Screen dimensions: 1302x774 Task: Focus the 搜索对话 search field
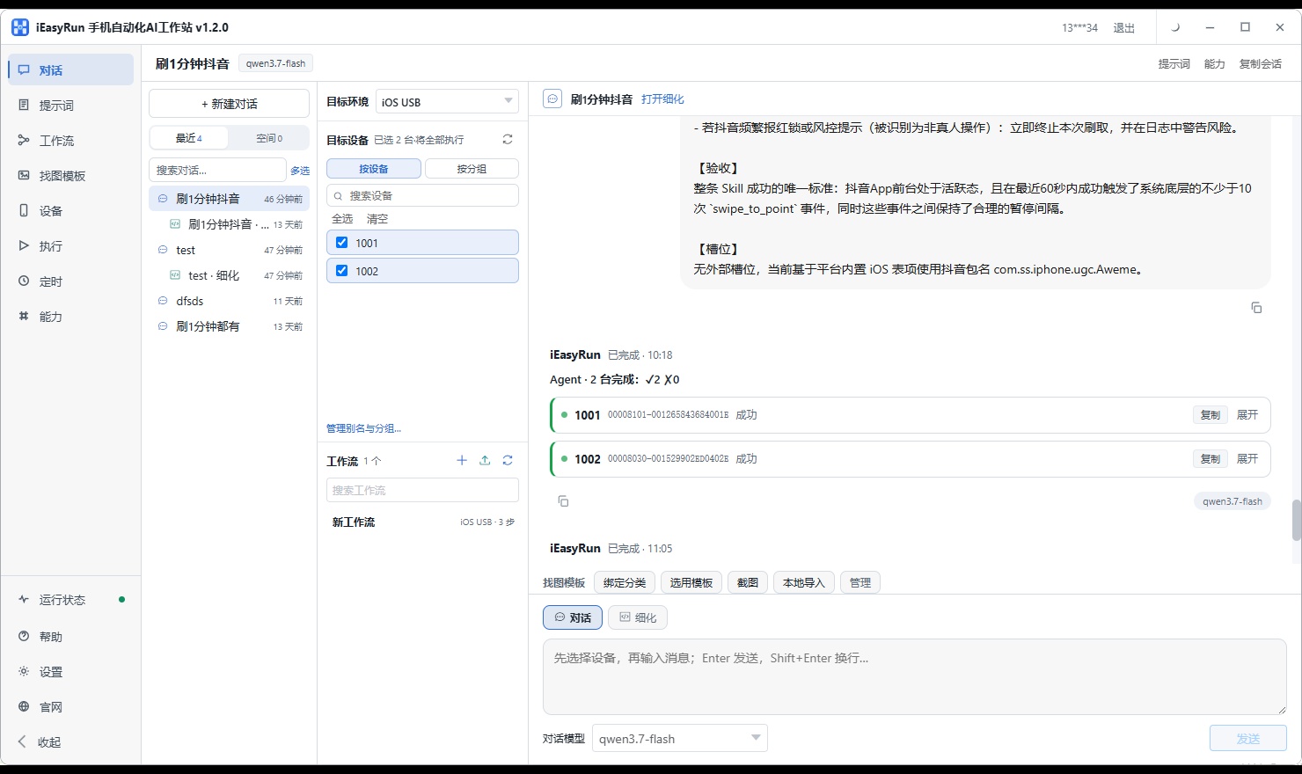click(x=217, y=170)
